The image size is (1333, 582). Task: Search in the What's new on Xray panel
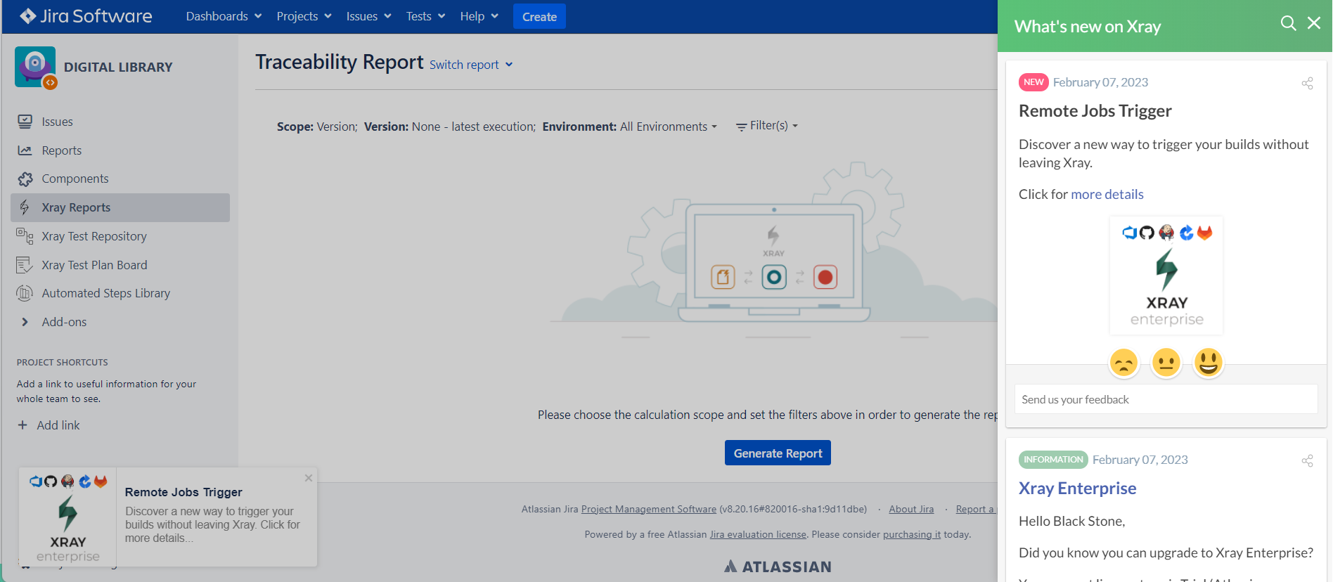point(1288,23)
